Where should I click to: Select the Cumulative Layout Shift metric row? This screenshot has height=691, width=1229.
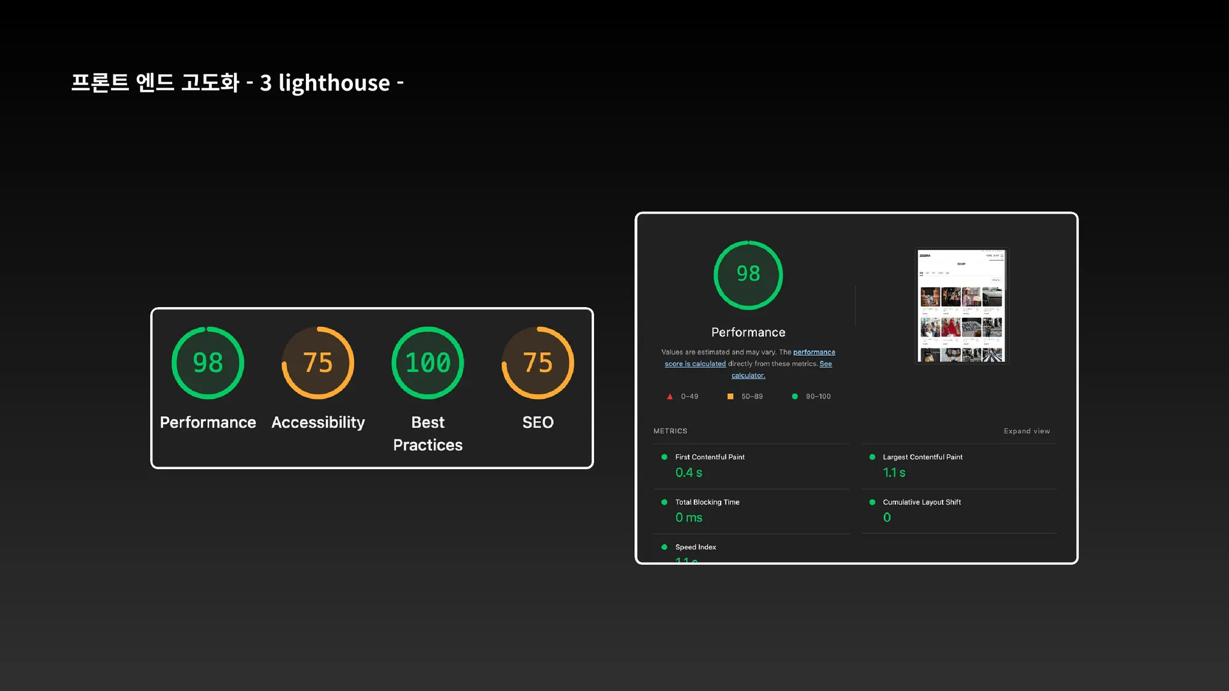922,502
